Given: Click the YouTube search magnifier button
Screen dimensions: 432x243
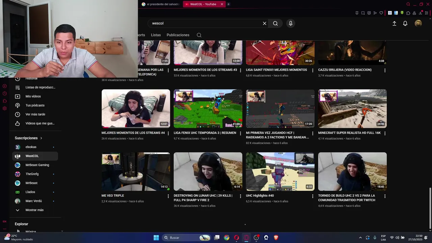Looking at the screenshot, I should tap(275, 23).
